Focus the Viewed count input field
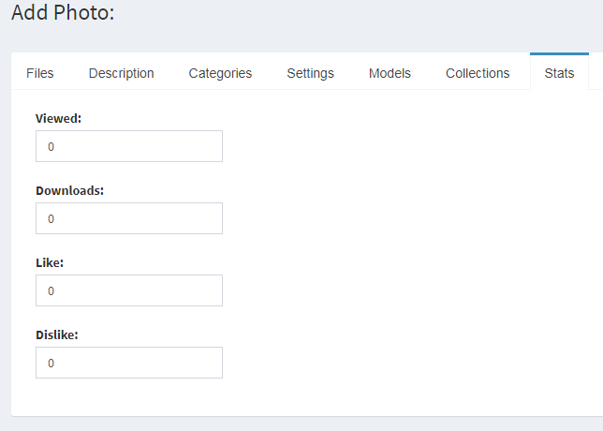 pyautogui.click(x=129, y=146)
